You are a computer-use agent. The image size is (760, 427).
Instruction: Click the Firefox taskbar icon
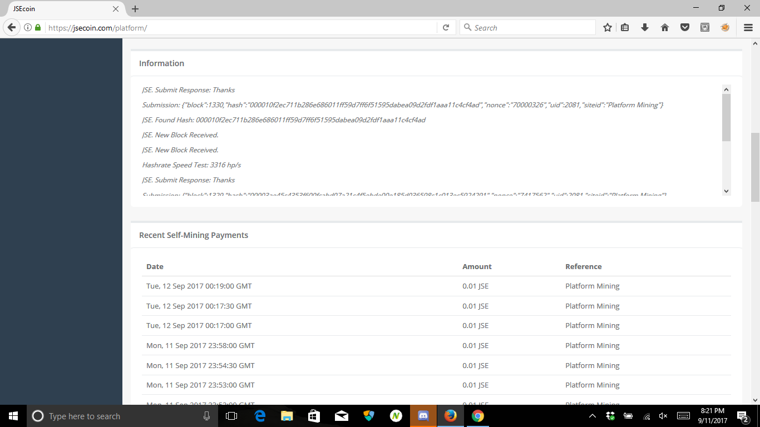[x=451, y=416]
